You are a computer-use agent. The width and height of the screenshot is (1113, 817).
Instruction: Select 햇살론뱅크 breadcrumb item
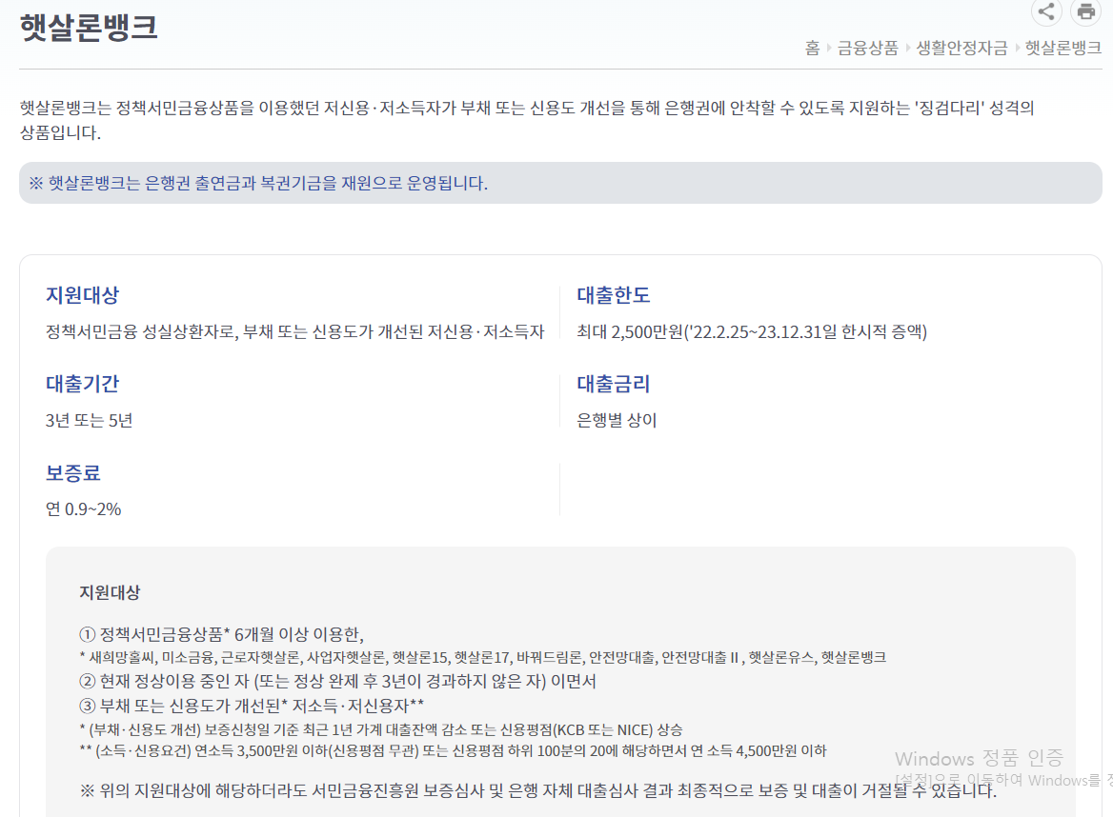coord(1063,48)
